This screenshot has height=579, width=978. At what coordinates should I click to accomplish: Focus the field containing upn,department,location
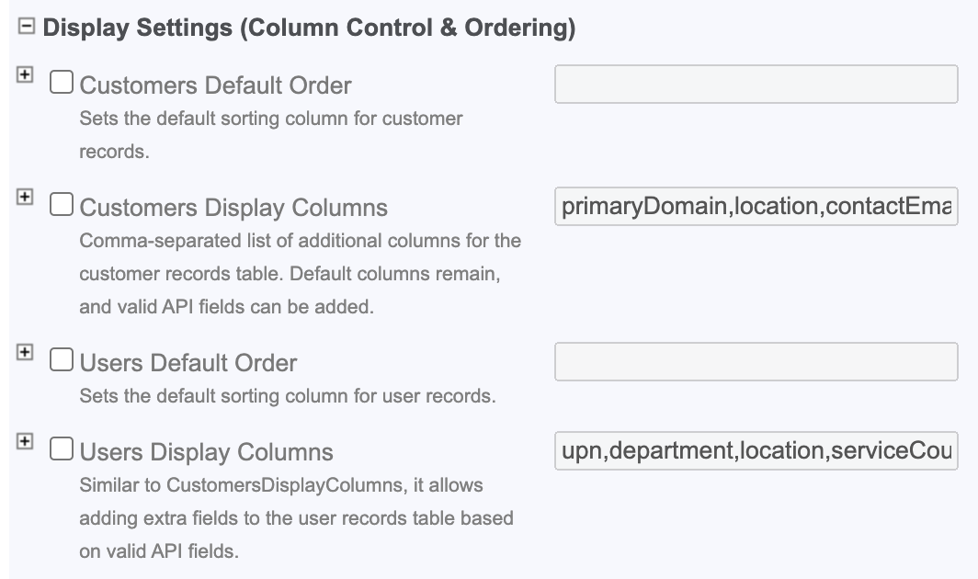(x=756, y=450)
